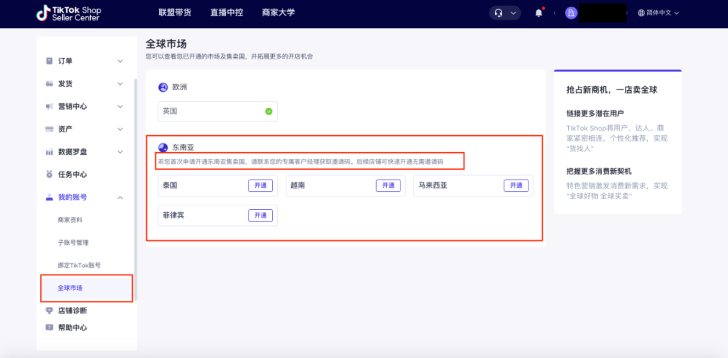Click the 帮助中心 book icon

pyautogui.click(x=49, y=328)
